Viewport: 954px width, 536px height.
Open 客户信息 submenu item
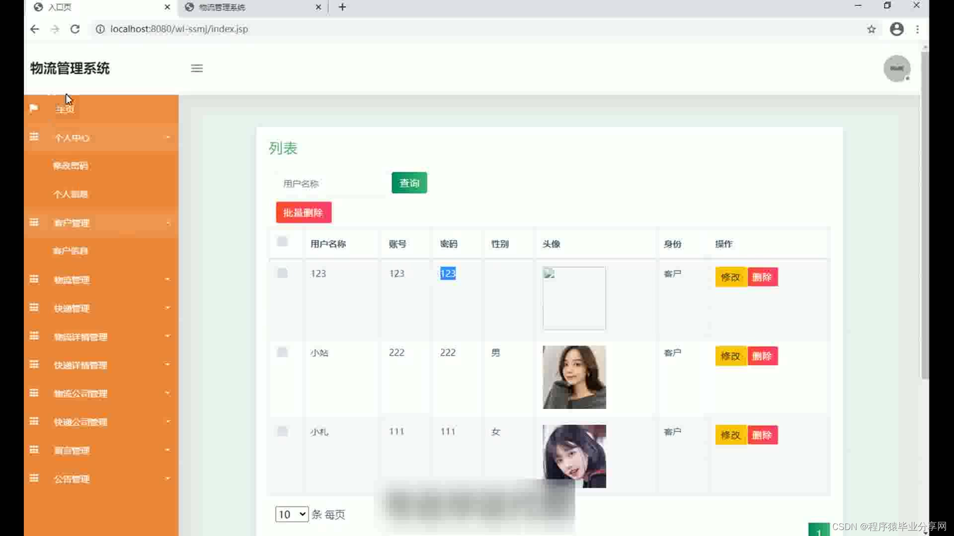coord(71,251)
